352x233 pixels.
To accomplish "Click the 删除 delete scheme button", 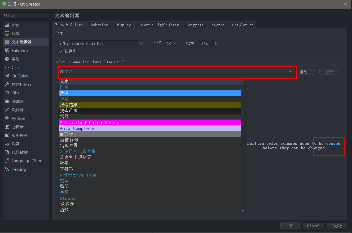I will (330, 72).
